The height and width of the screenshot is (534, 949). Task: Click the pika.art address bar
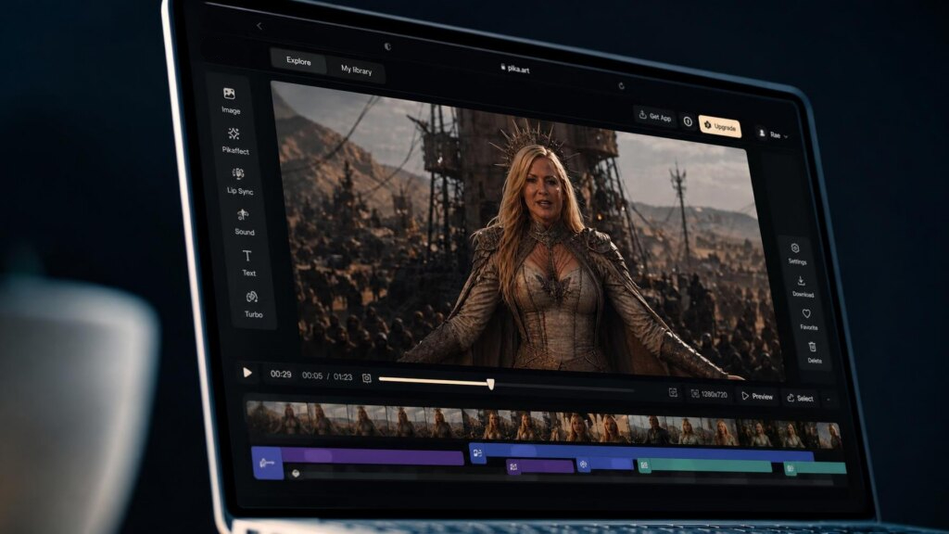[515, 69]
